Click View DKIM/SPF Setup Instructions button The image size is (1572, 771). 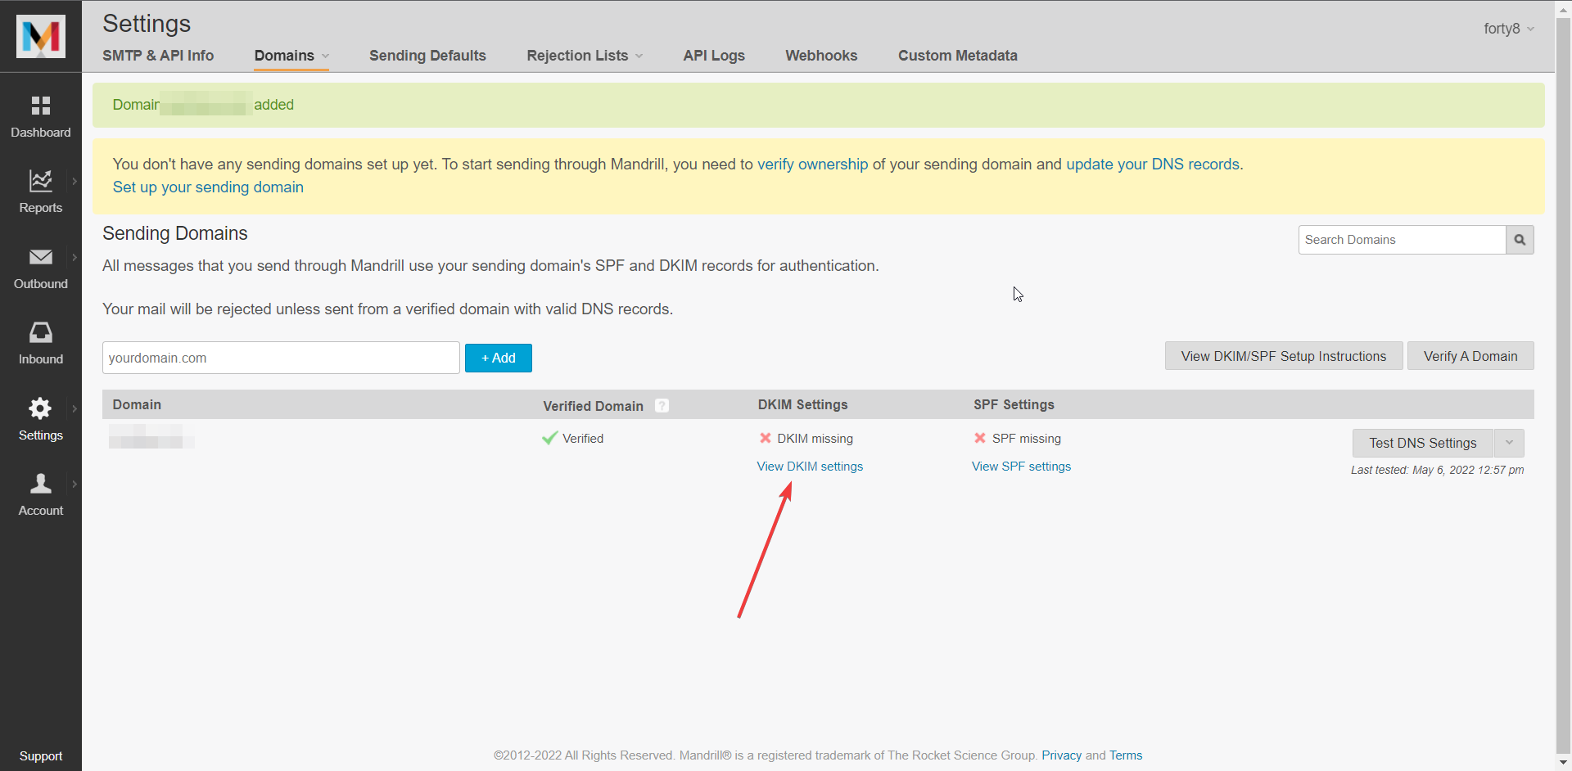pyautogui.click(x=1284, y=356)
